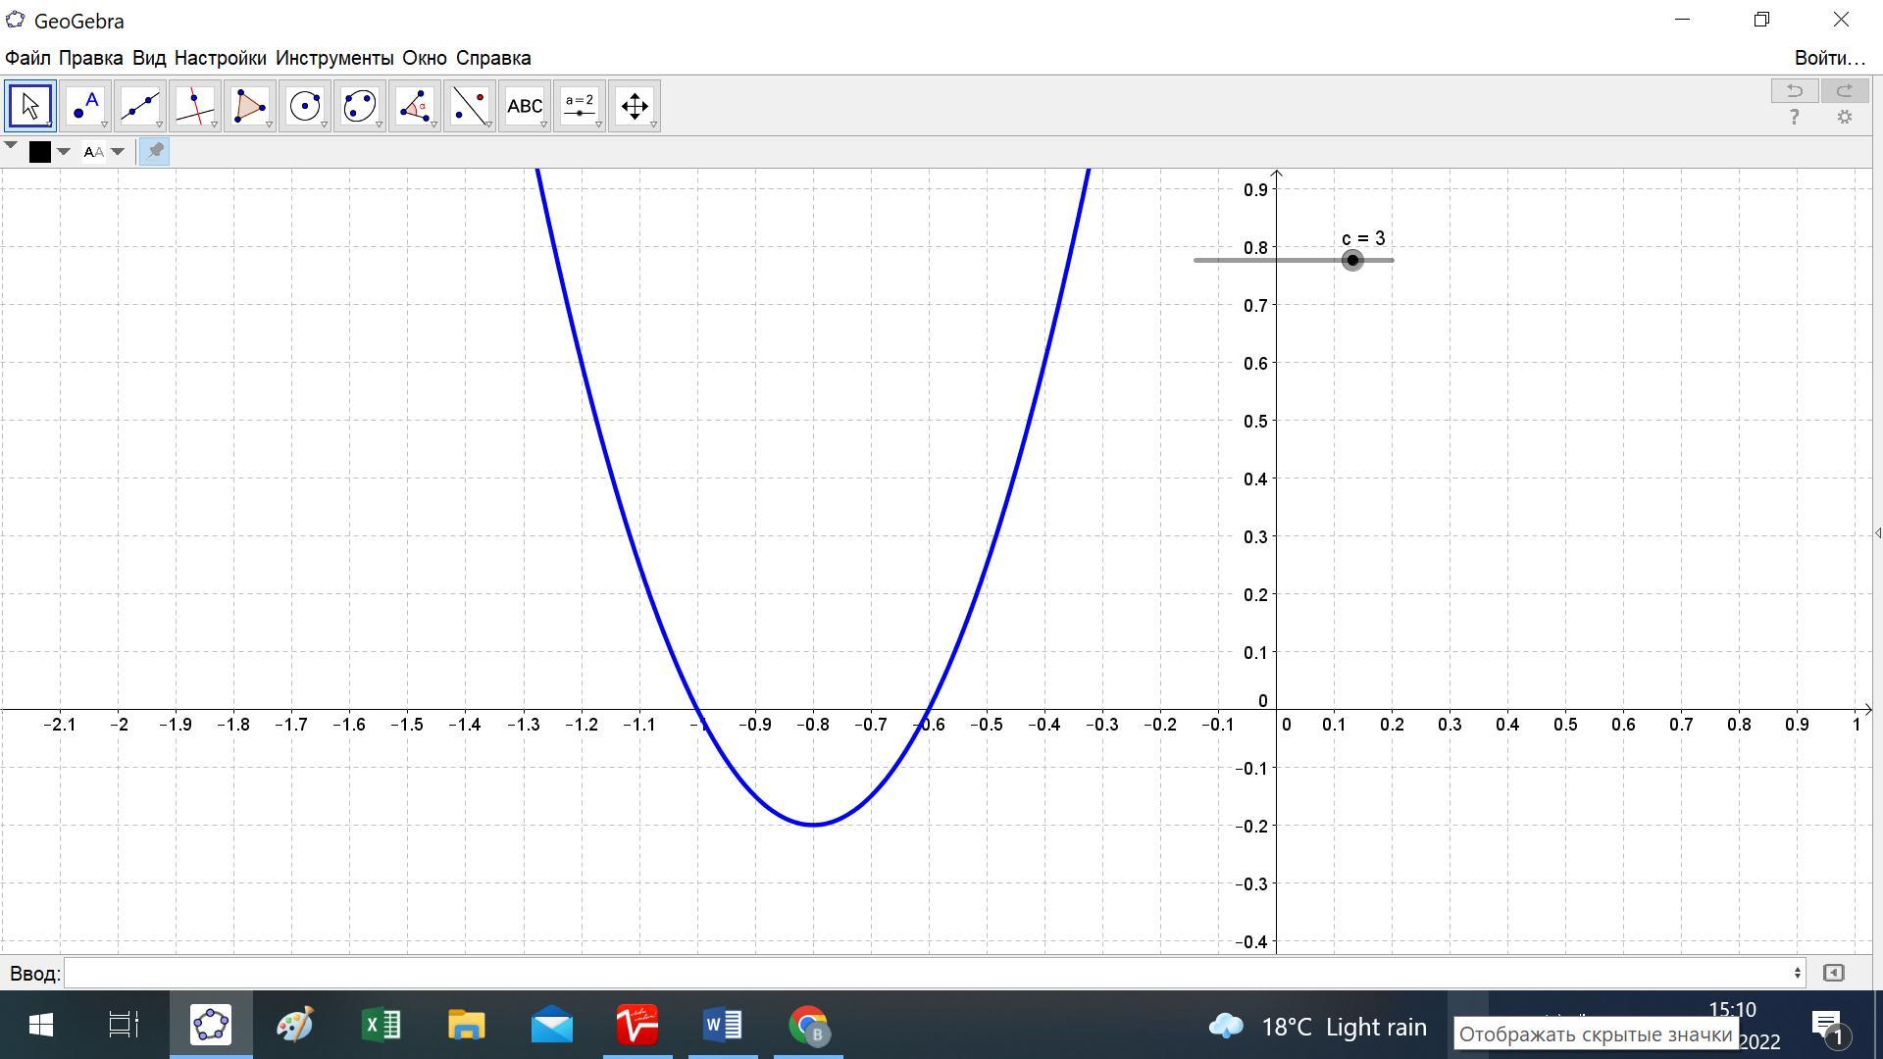
Task: Expand Text tool submenu arrow
Action: [544, 125]
